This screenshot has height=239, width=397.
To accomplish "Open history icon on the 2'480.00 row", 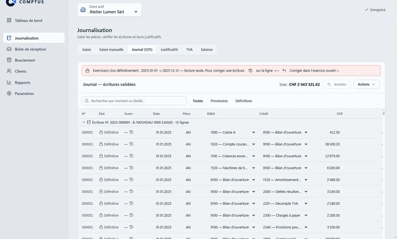I will [131, 180].
